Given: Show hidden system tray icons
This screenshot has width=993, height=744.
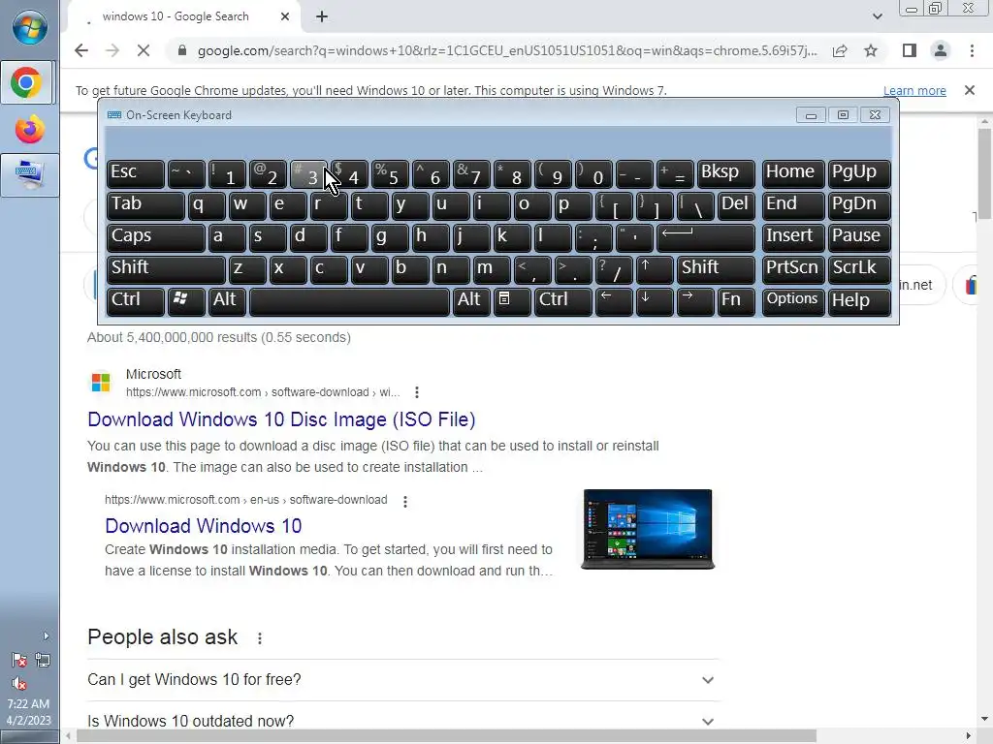Looking at the screenshot, I should [46, 635].
